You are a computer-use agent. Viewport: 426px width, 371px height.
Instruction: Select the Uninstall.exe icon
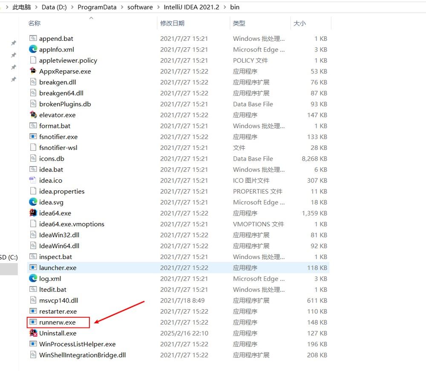pyautogui.click(x=33, y=333)
